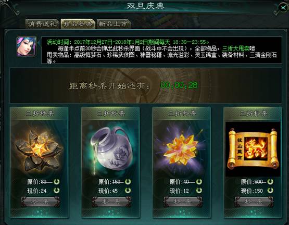Click the glowing stone fragment item image
Viewport: 289px width, 225px height.
point(39,149)
